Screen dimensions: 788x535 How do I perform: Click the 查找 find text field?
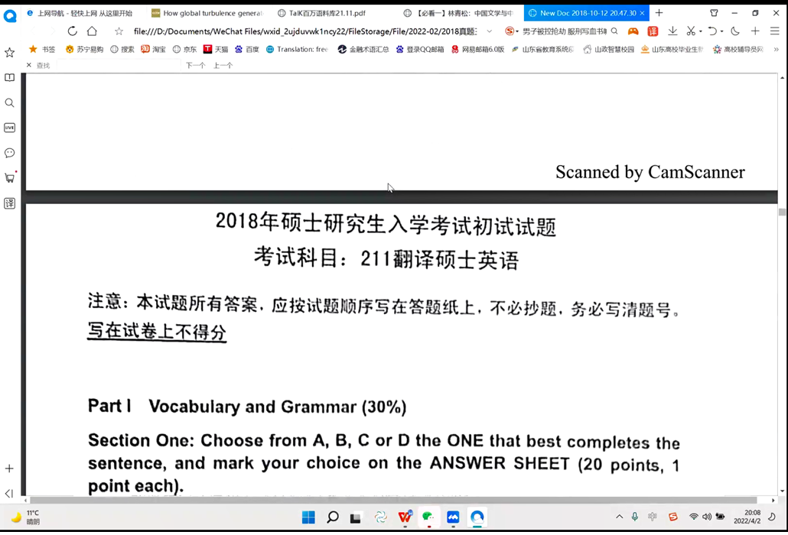115,66
